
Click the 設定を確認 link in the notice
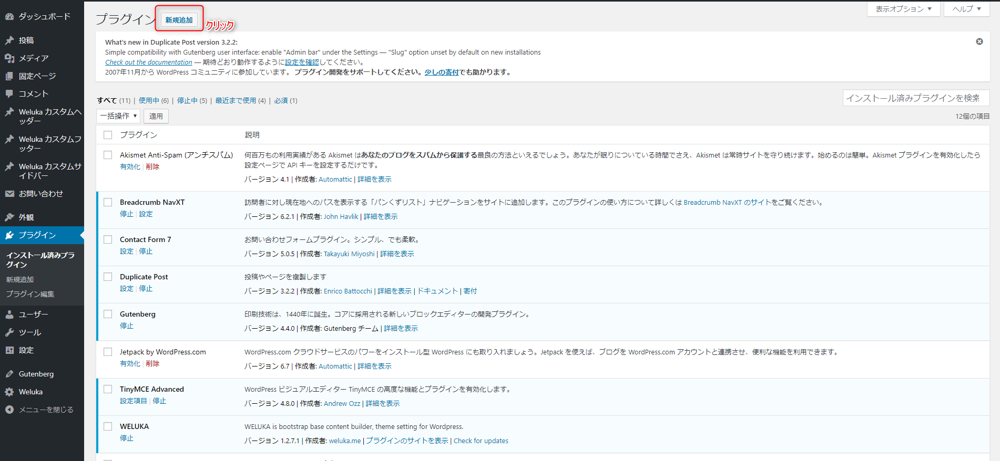point(302,62)
